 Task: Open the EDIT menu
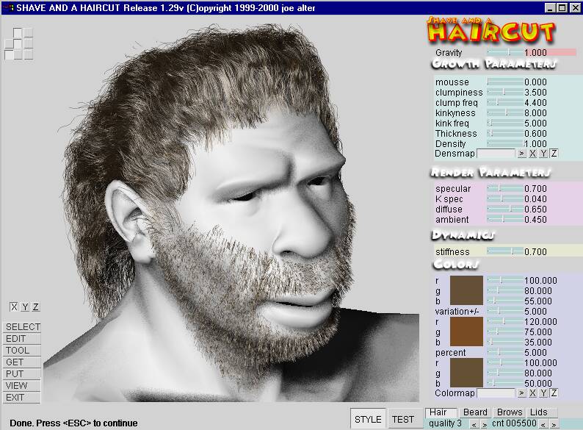click(22, 339)
